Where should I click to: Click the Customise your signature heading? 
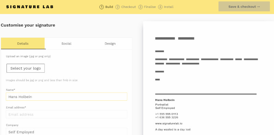pyautogui.click(x=28, y=25)
